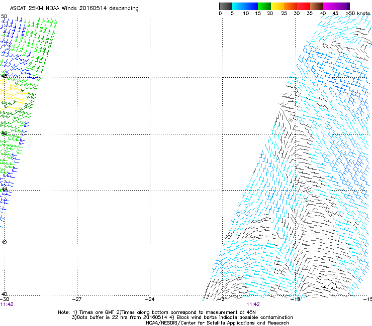Click the longitude label -18
The height and width of the screenshot is (326, 372).
tap(296, 299)
